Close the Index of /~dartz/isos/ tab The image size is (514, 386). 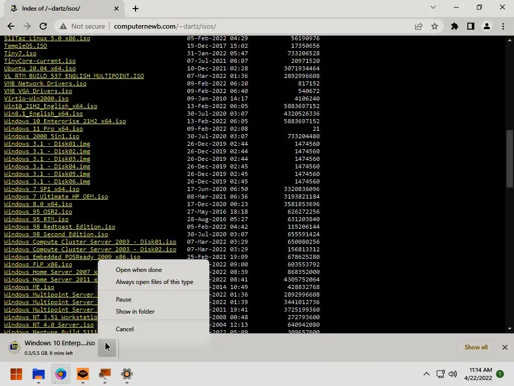coord(116,9)
